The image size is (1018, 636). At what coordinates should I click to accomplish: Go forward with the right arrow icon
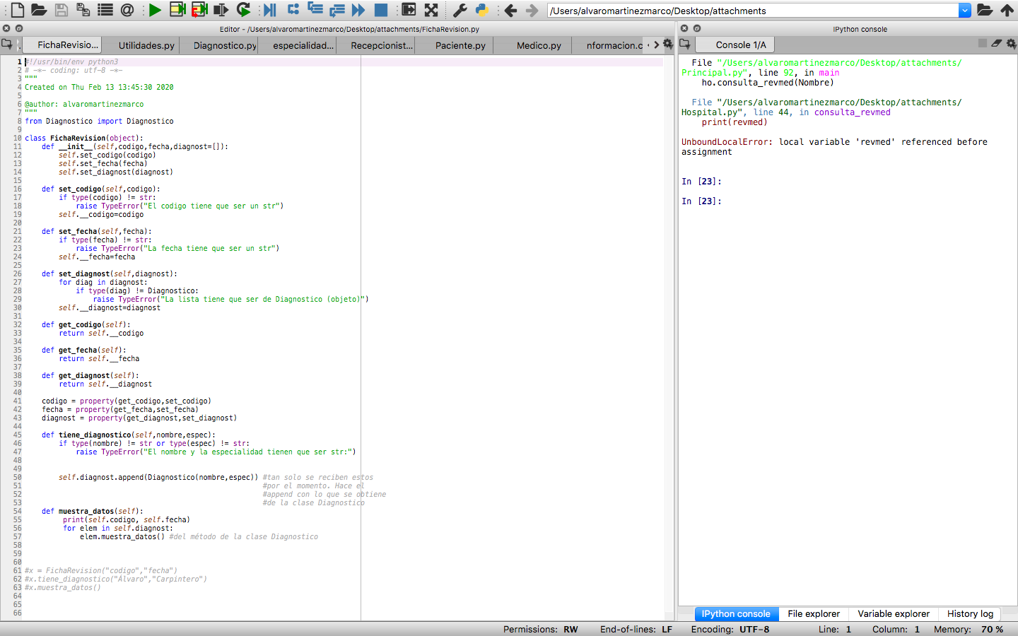click(532, 11)
